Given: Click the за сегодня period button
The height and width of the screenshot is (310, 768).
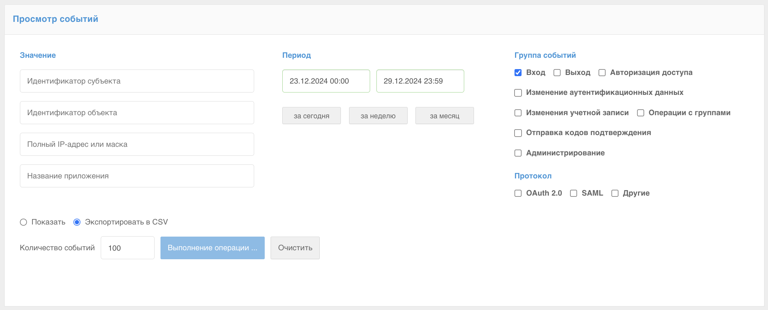Looking at the screenshot, I should click(311, 116).
